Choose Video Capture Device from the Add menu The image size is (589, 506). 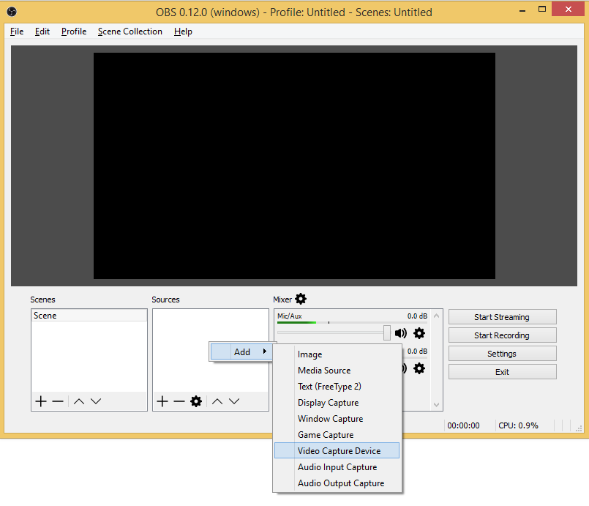(339, 451)
